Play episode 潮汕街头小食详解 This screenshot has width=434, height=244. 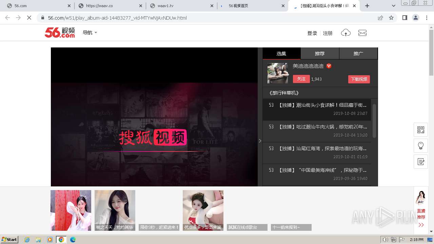tap(317, 109)
